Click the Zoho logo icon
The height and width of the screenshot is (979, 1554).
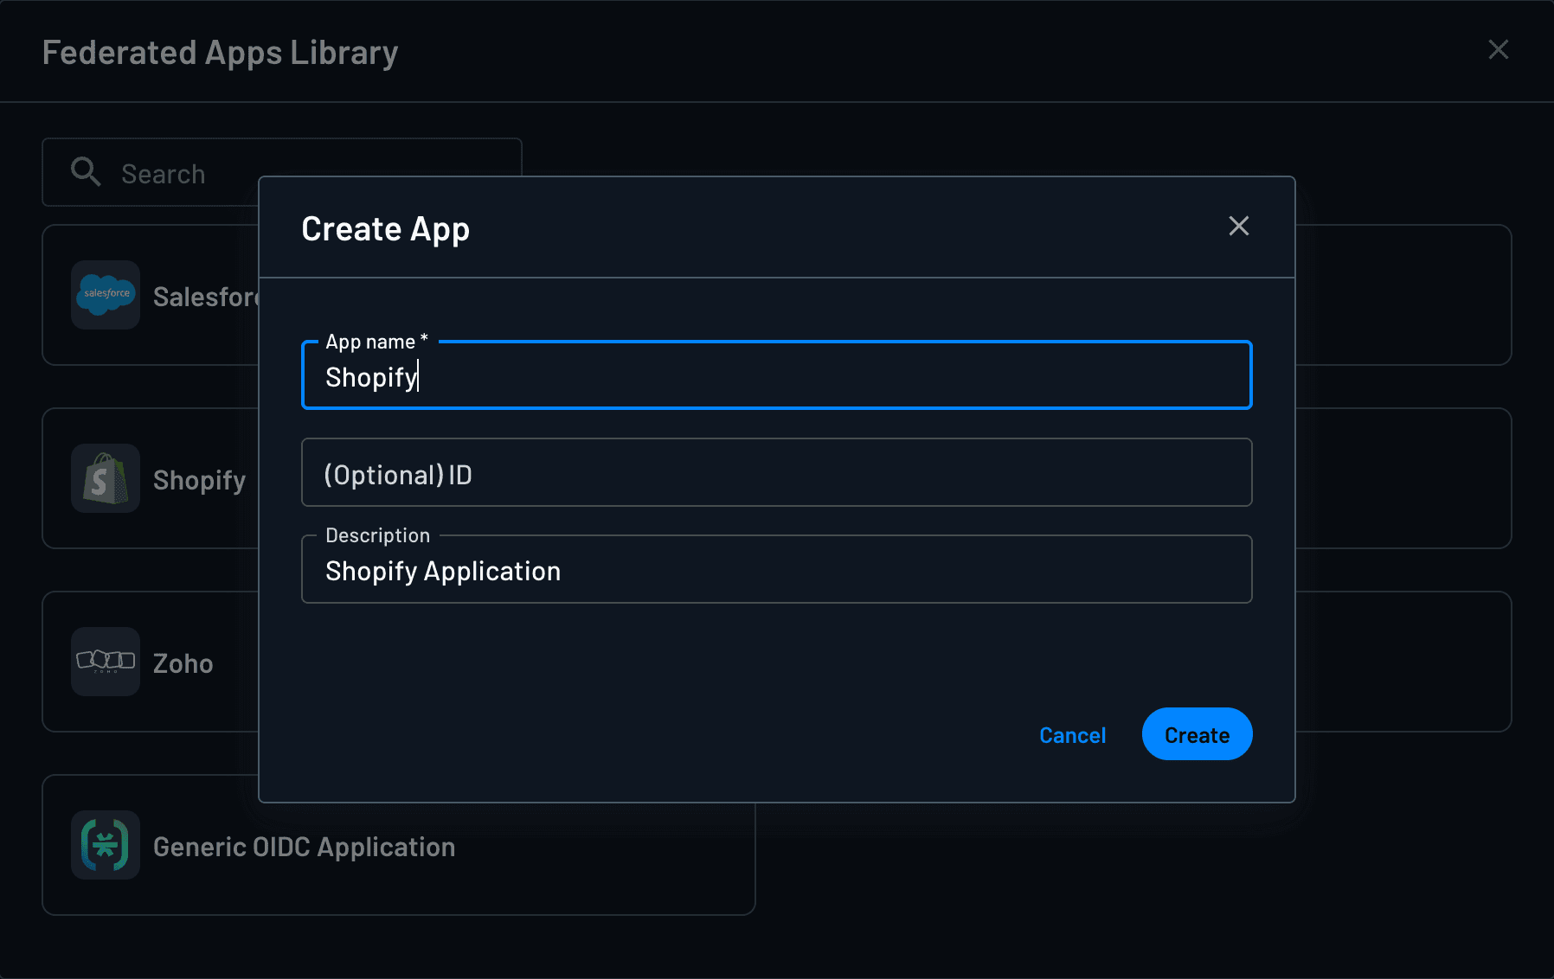pyautogui.click(x=105, y=662)
